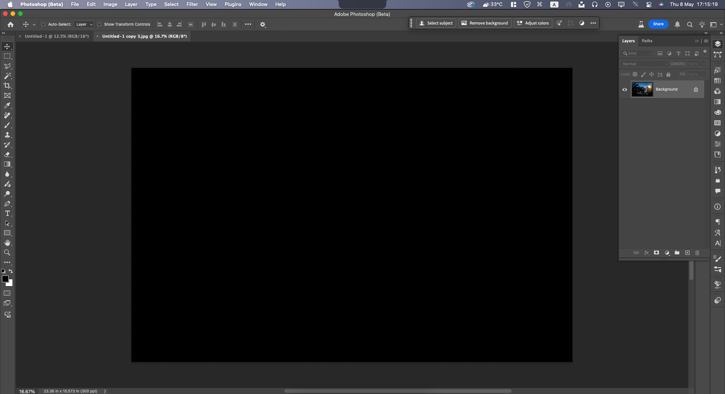Toggle the type layer filter
Screen dimensions: 725x394
[x=679, y=54]
